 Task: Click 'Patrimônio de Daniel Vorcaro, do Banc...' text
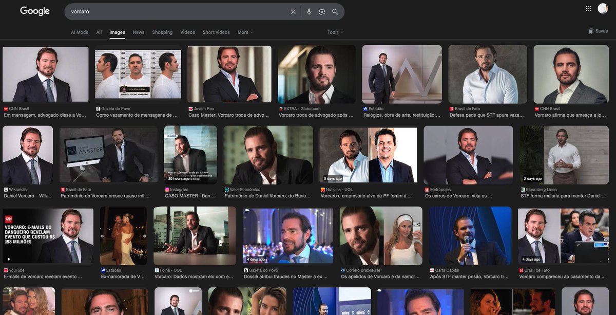[x=268, y=196]
